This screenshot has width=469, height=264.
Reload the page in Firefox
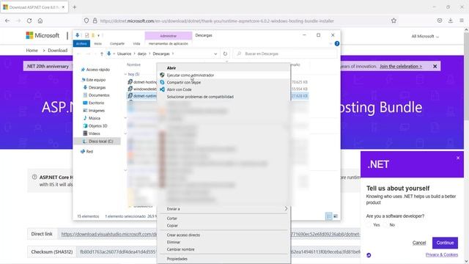29,21
